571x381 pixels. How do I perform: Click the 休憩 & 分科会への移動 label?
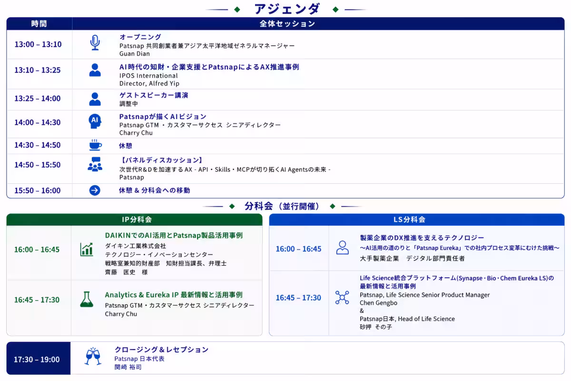(154, 190)
